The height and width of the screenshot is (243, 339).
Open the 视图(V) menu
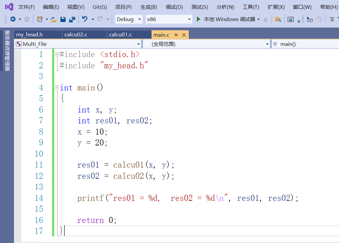(x=76, y=7)
